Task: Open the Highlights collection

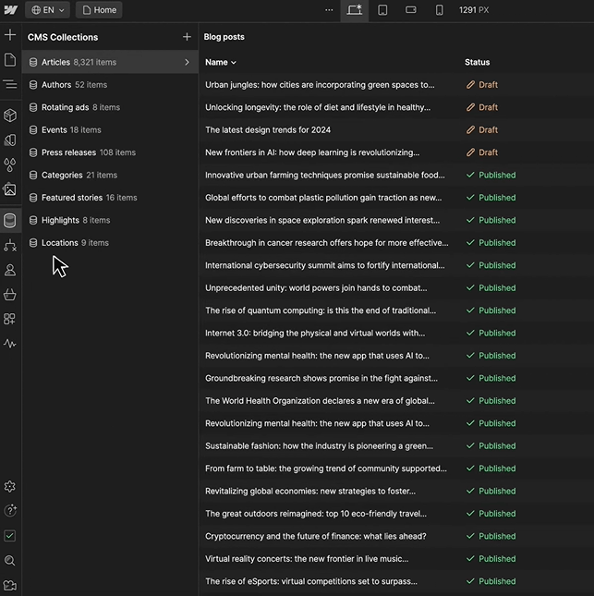Action: coord(110,220)
